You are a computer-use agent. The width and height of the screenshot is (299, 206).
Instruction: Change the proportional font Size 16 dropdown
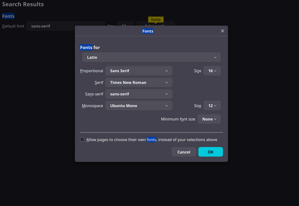(x=212, y=71)
